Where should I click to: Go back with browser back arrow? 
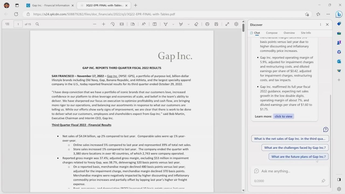pyautogui.click(x=6, y=14)
